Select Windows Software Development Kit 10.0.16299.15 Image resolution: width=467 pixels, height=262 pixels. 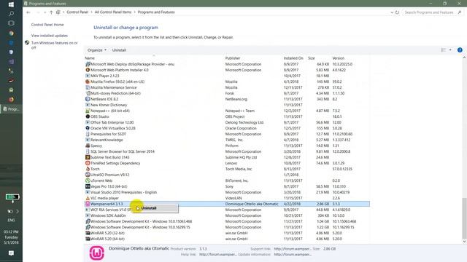click(227, 227)
